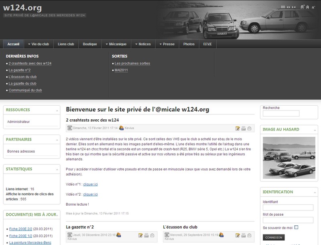This screenshot has height=245, width=321.
Task: Click the narrow page width arrows icon
Action: 294,7
